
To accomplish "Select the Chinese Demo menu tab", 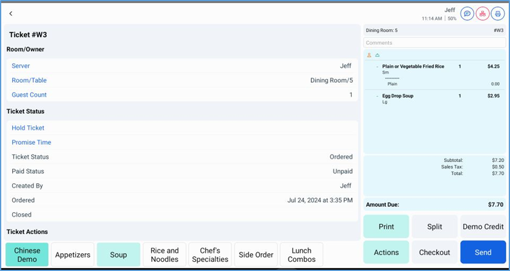I will pos(27,254).
